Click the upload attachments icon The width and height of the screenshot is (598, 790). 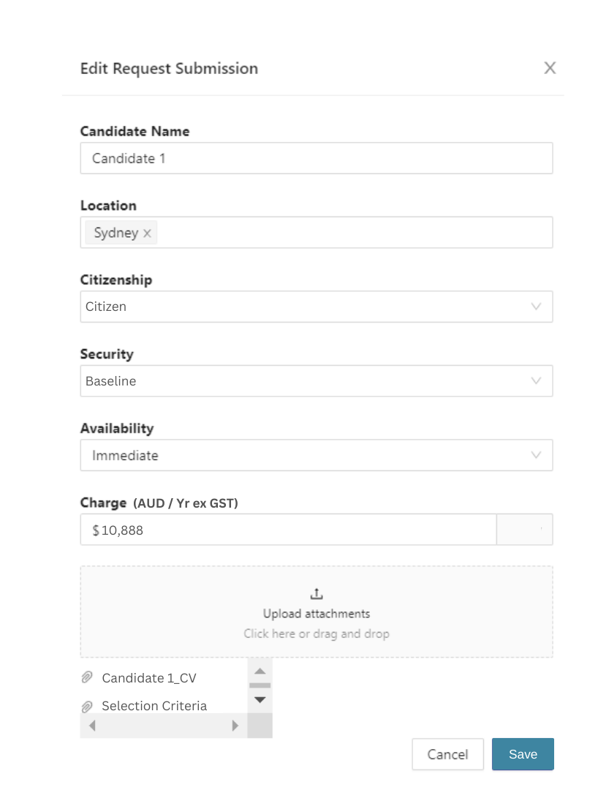pos(317,593)
